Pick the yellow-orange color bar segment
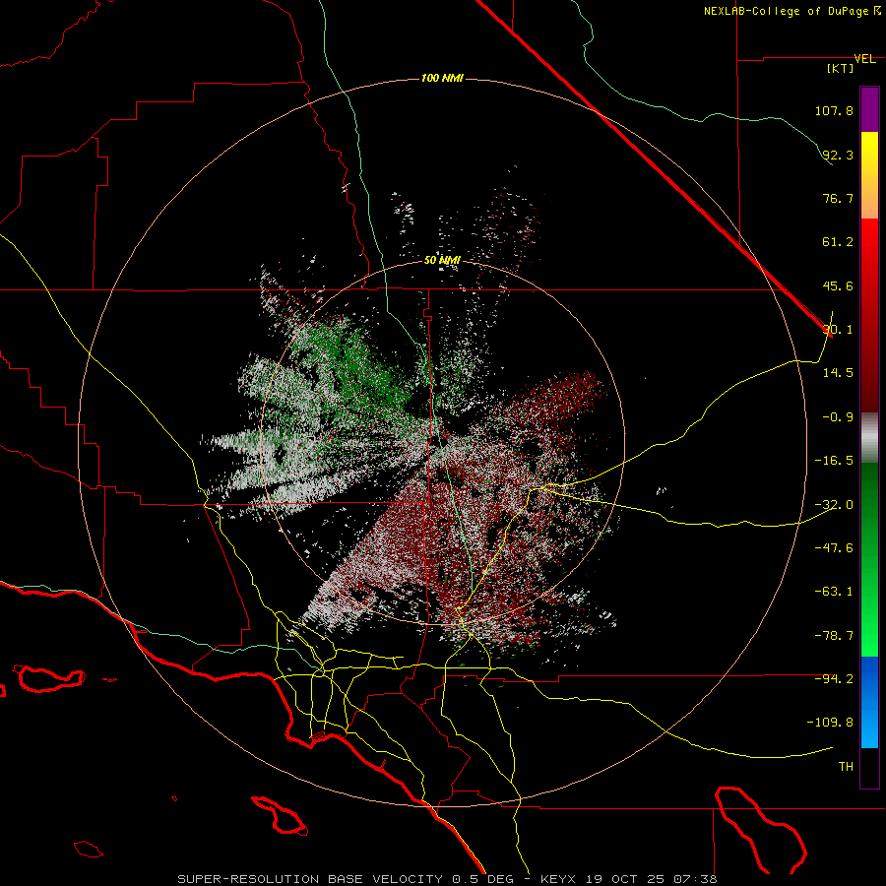This screenshot has height=886, width=886. (x=869, y=175)
